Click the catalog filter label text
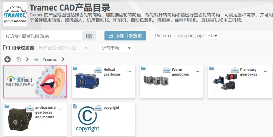The height and width of the screenshot is (137, 273). click(x=23, y=48)
